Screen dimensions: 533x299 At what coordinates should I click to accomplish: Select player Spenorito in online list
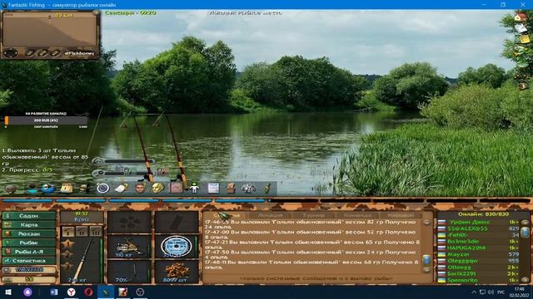479,280
